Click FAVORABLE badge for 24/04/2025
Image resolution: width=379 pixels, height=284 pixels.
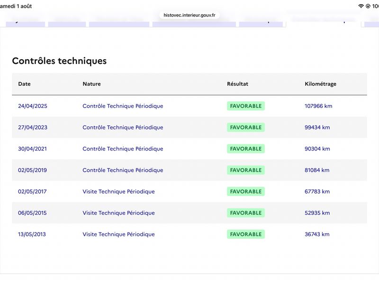[245, 106]
